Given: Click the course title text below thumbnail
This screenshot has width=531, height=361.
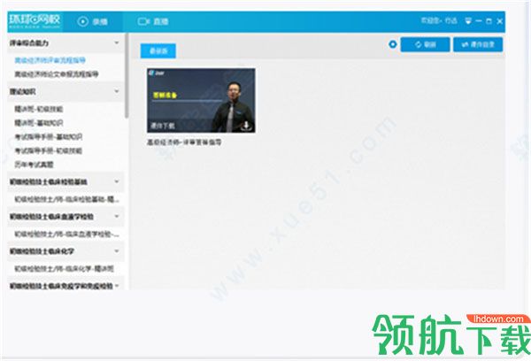Looking at the screenshot, I should (x=184, y=142).
